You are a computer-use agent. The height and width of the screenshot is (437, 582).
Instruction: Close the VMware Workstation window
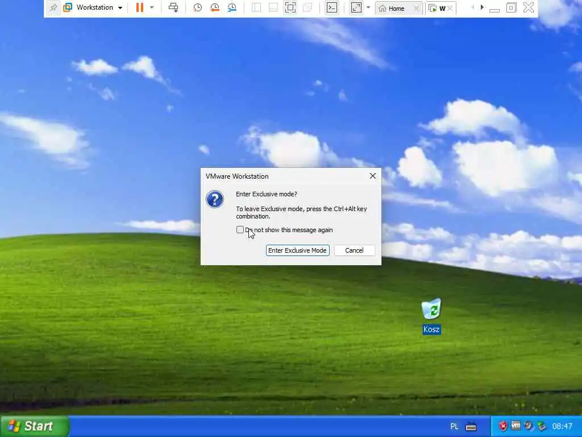[529, 7]
